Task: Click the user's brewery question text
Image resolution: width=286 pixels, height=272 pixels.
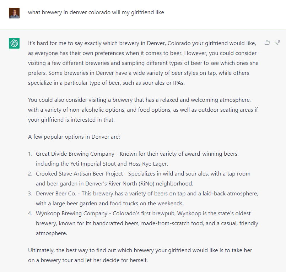Action: [x=96, y=12]
